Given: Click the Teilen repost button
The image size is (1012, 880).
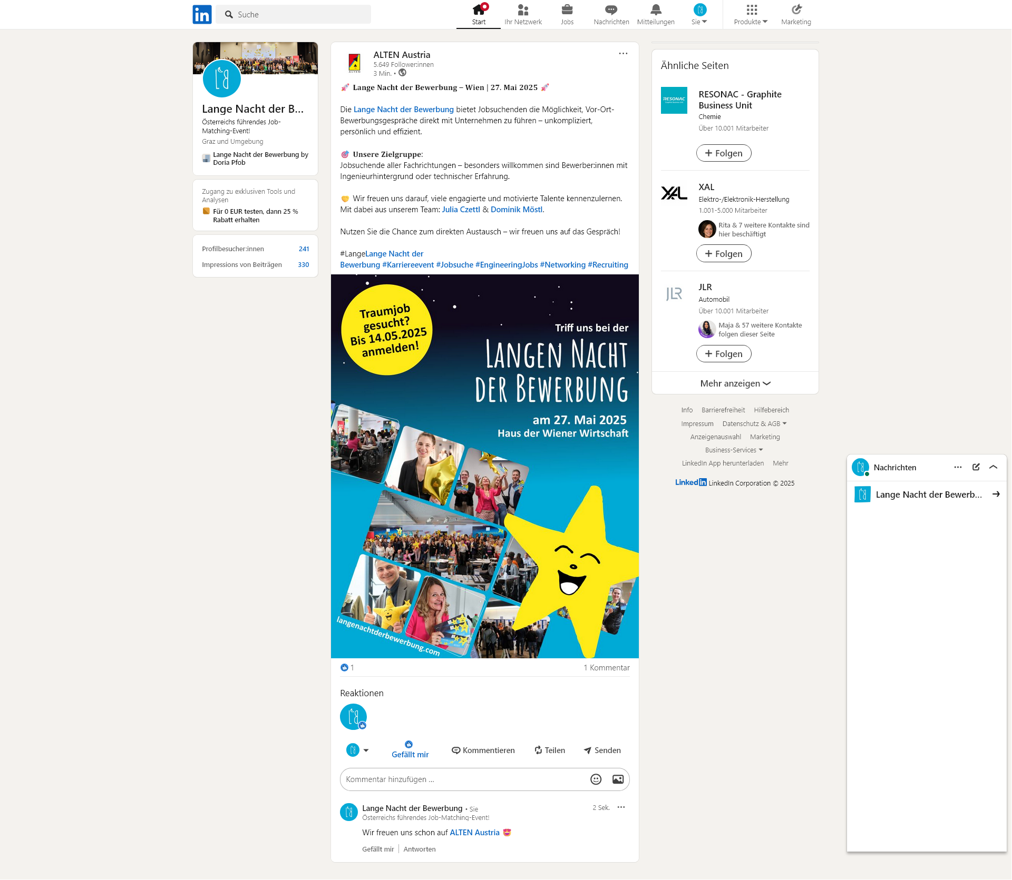Looking at the screenshot, I should pyautogui.click(x=550, y=750).
